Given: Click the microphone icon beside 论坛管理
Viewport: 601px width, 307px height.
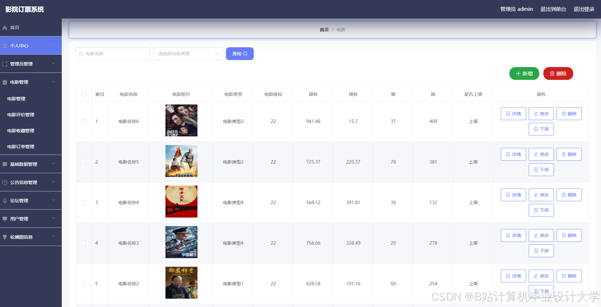Looking at the screenshot, I should tap(5, 201).
